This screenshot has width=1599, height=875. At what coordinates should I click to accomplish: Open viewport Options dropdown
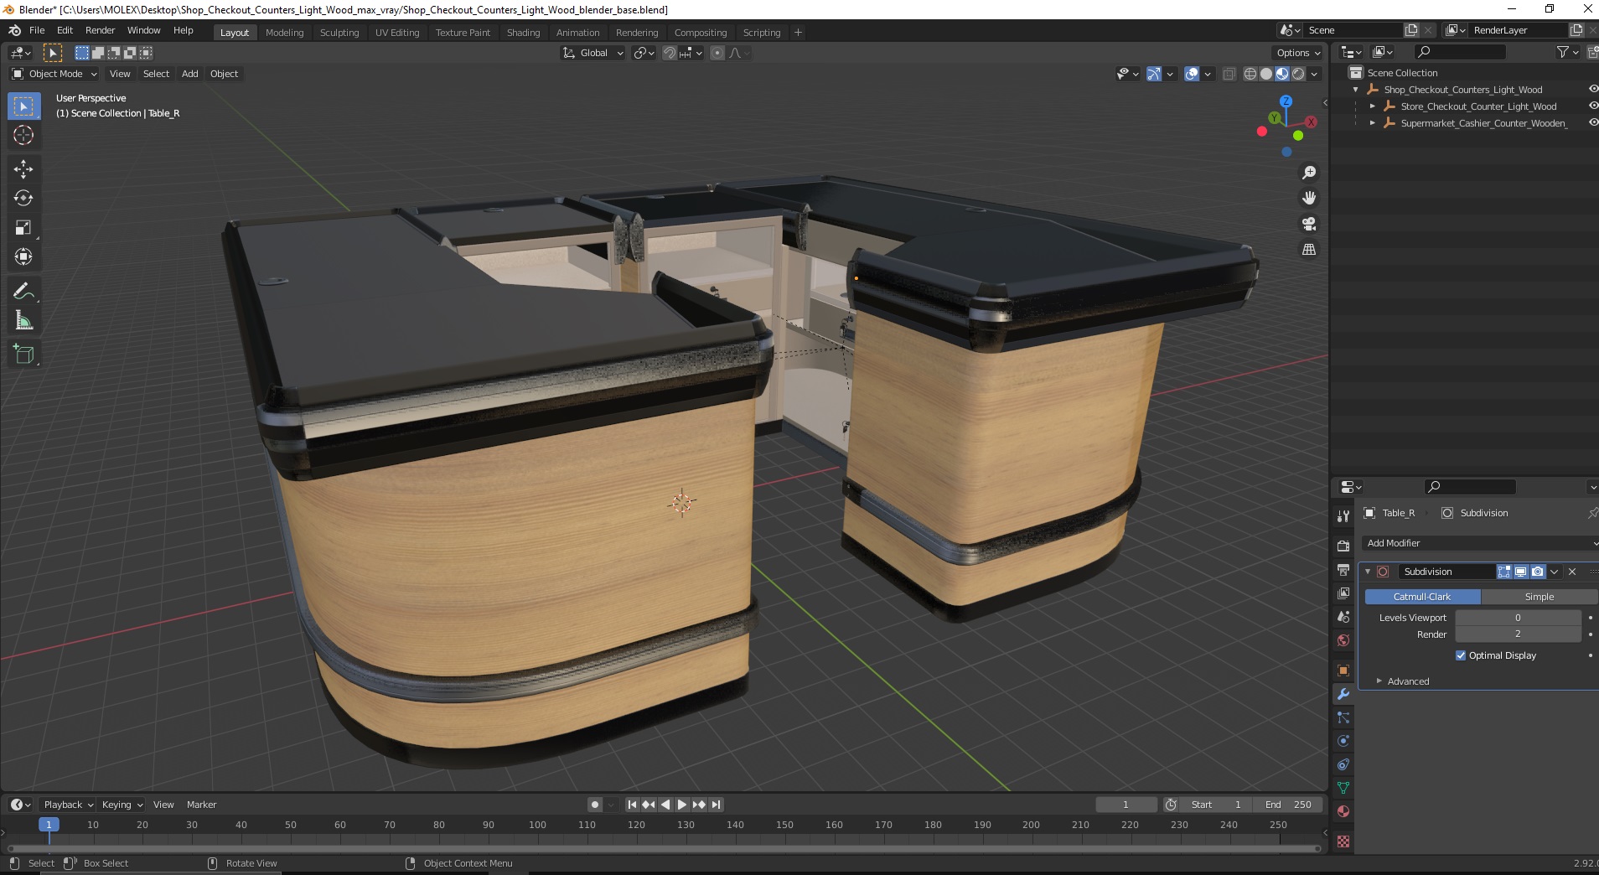pyautogui.click(x=1298, y=53)
